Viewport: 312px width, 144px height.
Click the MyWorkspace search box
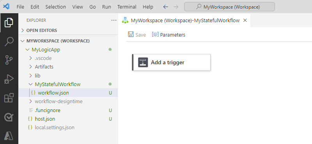229,7
